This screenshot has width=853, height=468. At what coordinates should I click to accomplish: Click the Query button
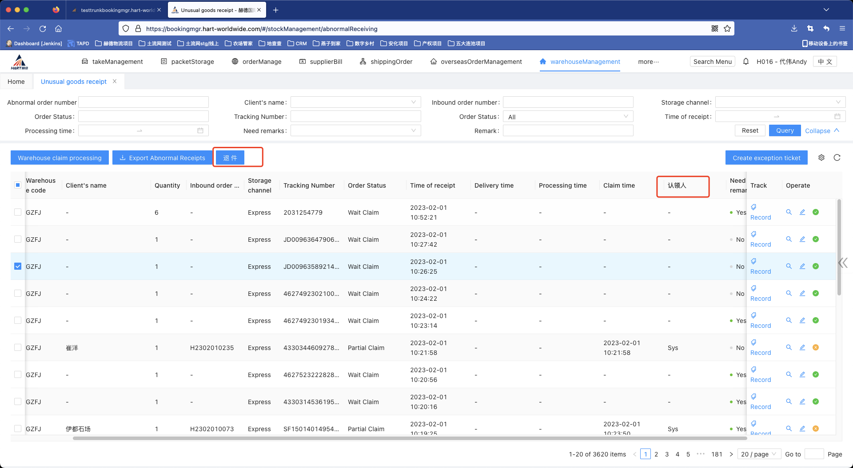pyautogui.click(x=785, y=130)
